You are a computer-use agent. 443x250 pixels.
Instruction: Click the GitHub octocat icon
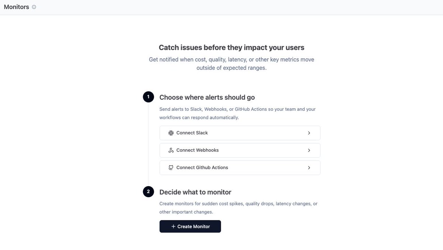(171, 168)
